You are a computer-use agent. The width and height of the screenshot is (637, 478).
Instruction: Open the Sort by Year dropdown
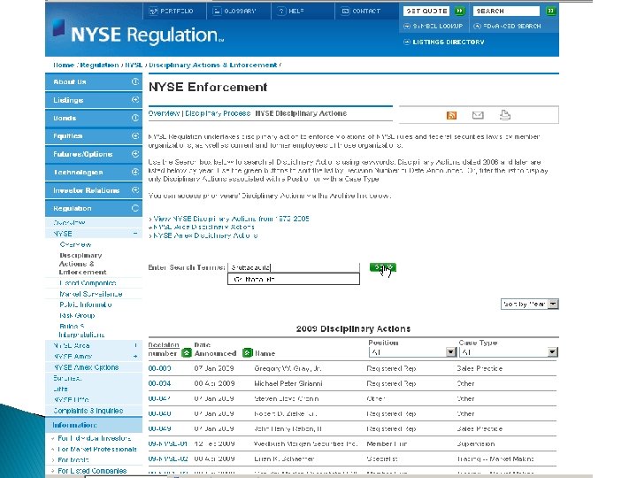point(530,304)
